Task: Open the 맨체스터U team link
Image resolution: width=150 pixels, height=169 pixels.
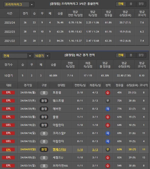Action: [x=59, y=150]
